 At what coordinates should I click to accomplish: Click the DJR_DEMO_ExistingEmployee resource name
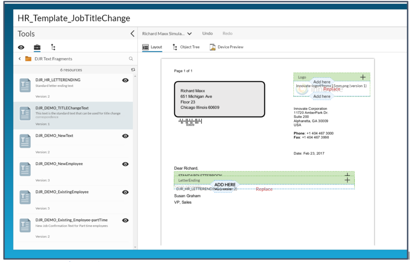coord(62,192)
